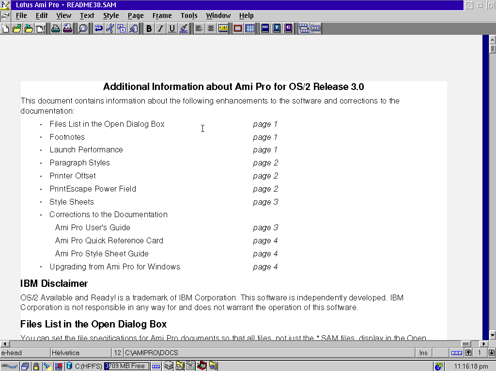Open the Frame menu
The height and width of the screenshot is (371, 496).
(162, 15)
